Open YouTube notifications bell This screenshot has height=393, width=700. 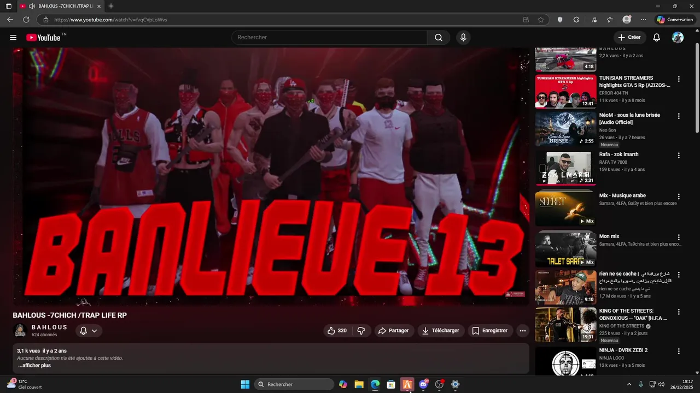[x=656, y=38]
